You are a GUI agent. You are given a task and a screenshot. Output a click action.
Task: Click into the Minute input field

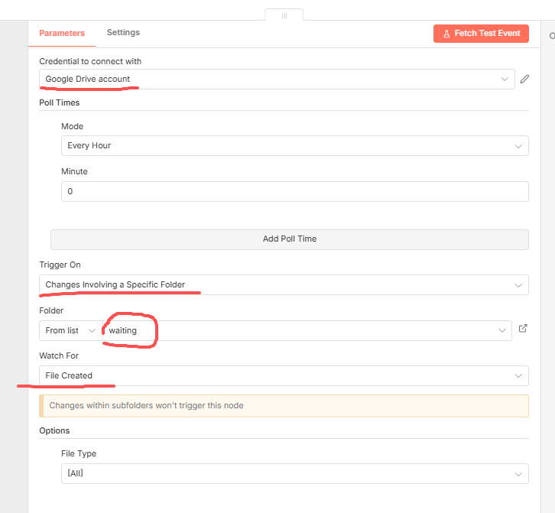coord(294,192)
